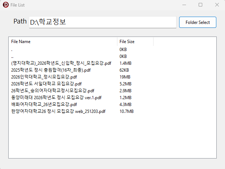This screenshot has width=225, height=169.
Task: Click the 2.9MB file size cell
Action: [125, 91]
